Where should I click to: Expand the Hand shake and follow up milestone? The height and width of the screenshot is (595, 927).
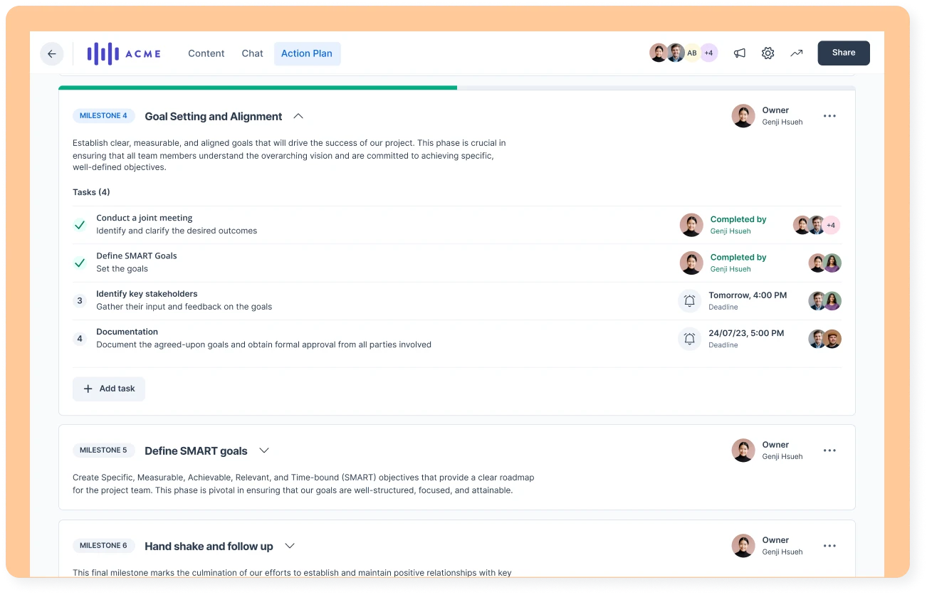pyautogui.click(x=290, y=546)
